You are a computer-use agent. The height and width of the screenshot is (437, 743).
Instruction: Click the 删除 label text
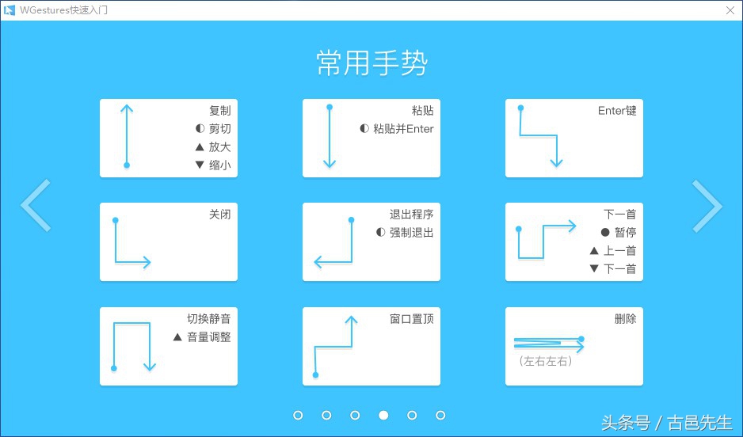click(x=626, y=318)
